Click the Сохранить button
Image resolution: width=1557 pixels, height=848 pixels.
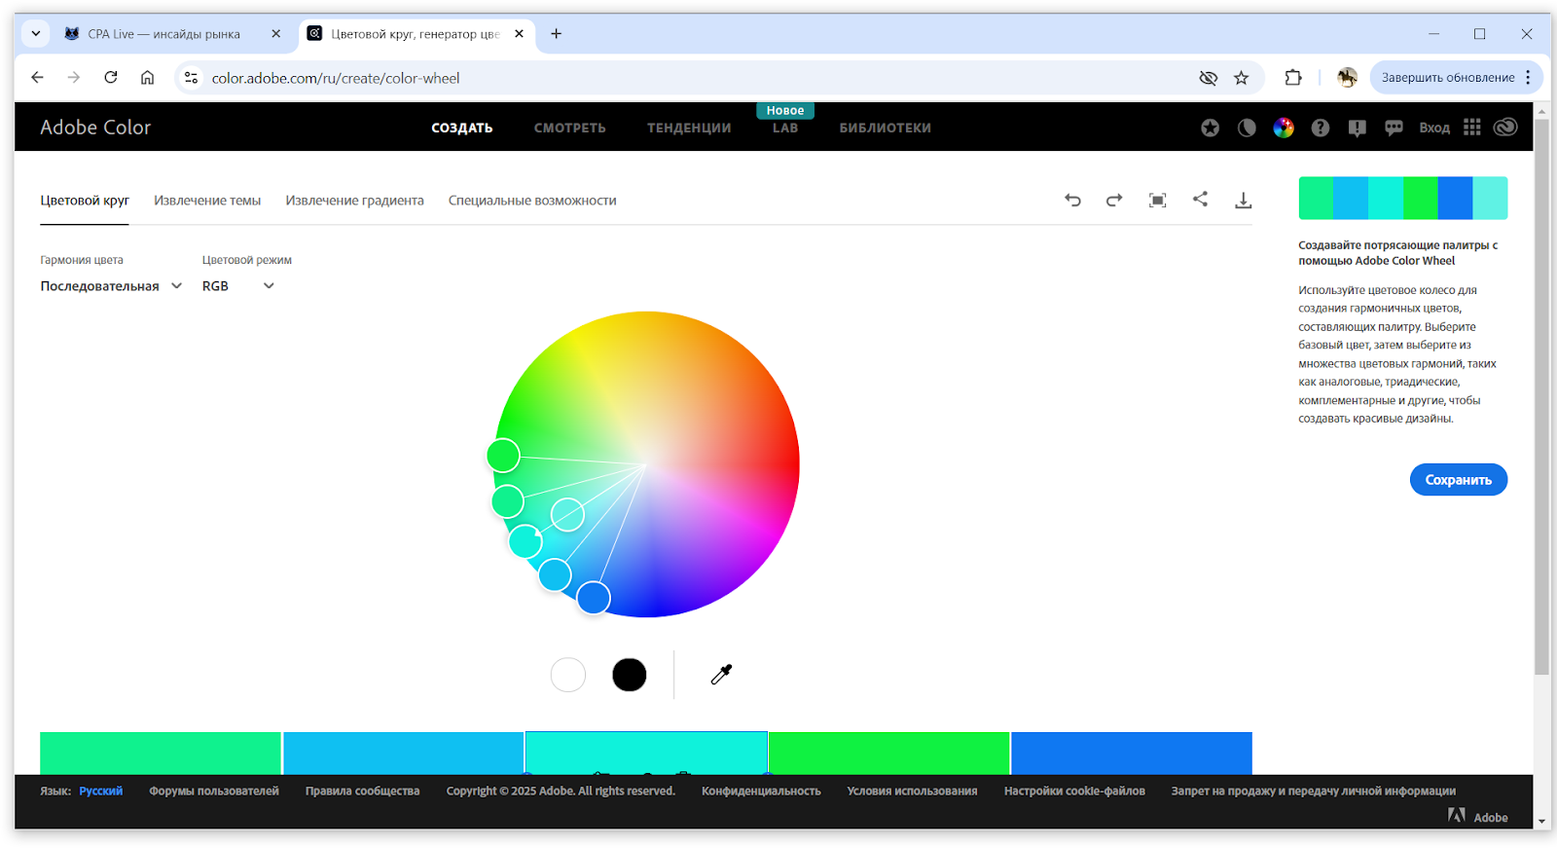coord(1458,479)
